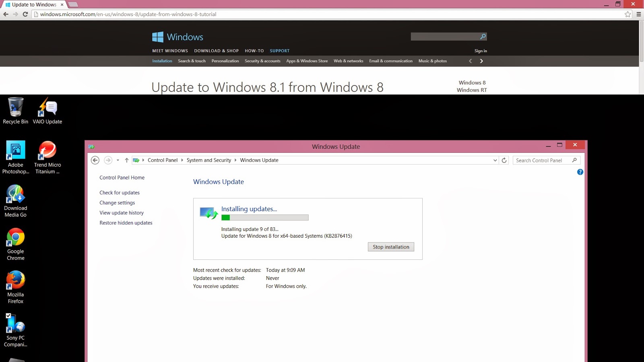The height and width of the screenshot is (362, 644).
Task: Click the Windows RT link on the webpage
Action: pos(472,90)
